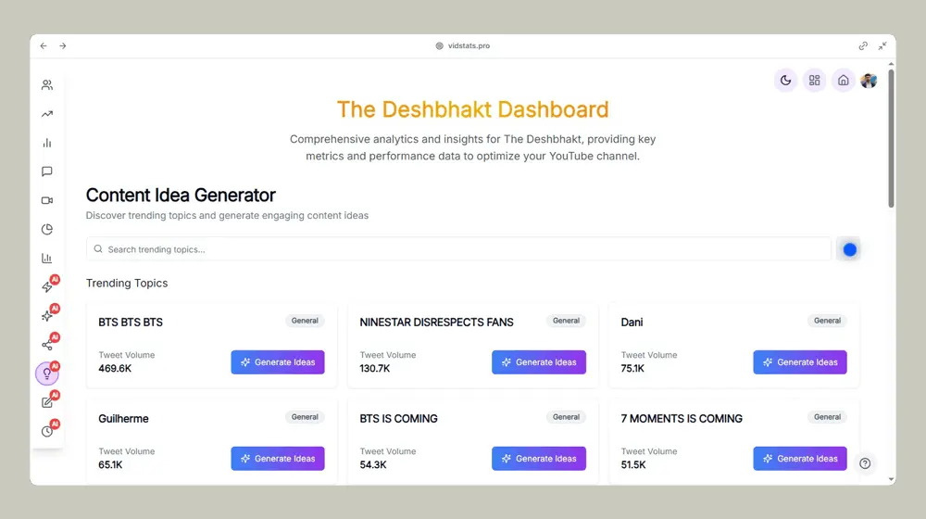Copy page link via the chain icon
This screenshot has height=519, width=926.
point(863,45)
